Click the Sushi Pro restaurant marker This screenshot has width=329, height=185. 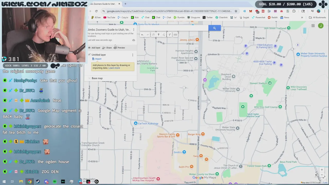(x=191, y=167)
